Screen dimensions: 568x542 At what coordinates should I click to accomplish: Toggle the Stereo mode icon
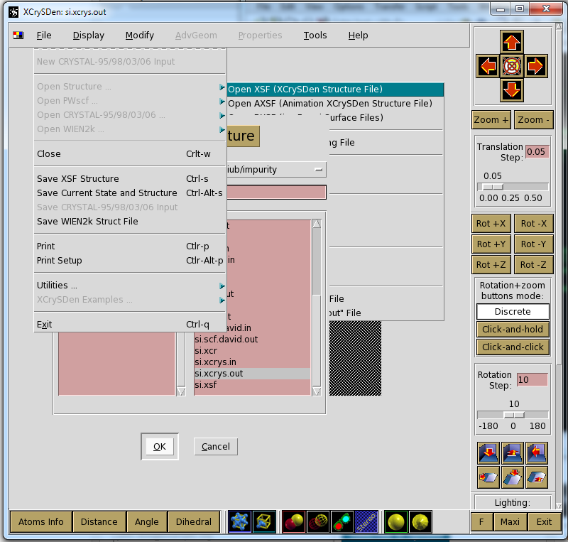click(366, 521)
